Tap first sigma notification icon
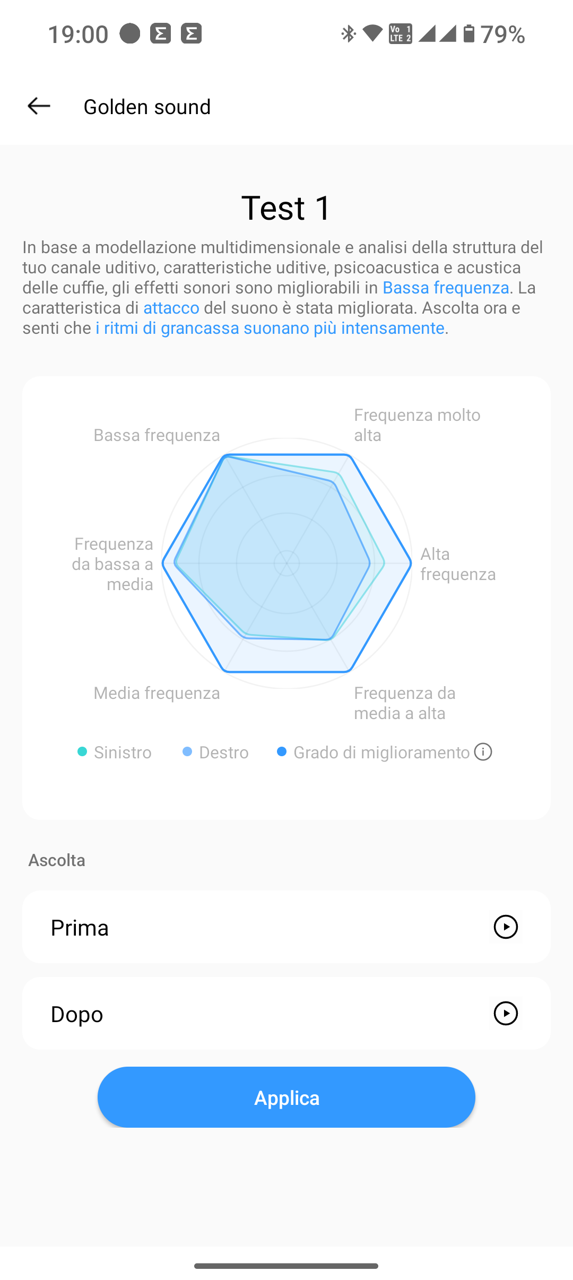 160,33
